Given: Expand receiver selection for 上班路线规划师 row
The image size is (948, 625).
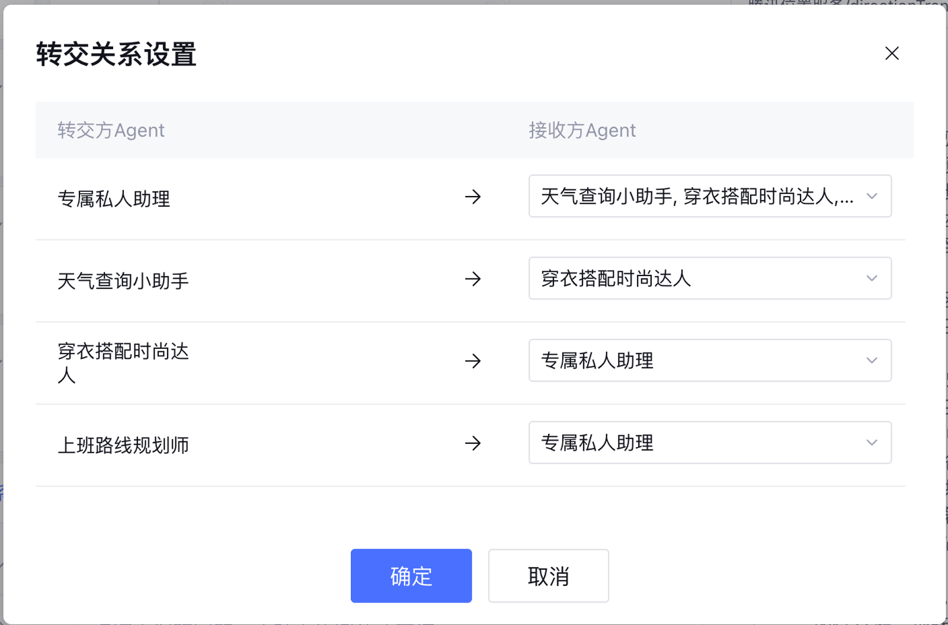Looking at the screenshot, I should [699, 443].
